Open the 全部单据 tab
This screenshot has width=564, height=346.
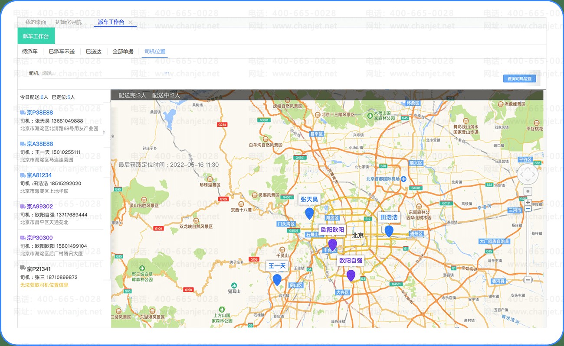tap(123, 52)
